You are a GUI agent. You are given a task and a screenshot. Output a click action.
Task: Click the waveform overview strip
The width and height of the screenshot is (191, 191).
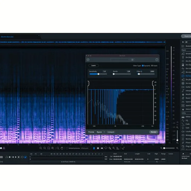[83, 42]
